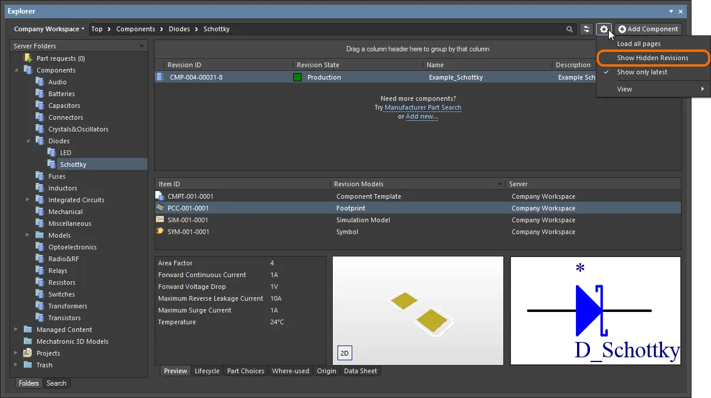
Task: Switch to the Part Choices tab
Action: click(x=245, y=371)
